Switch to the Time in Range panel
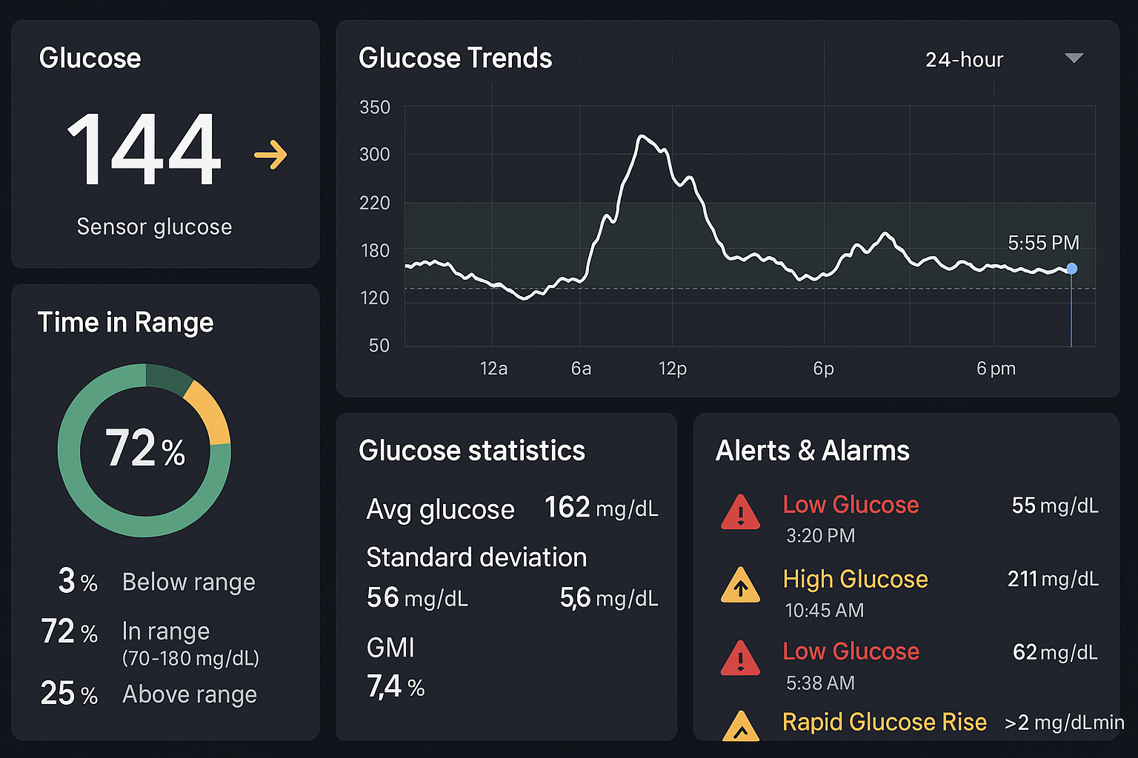The height and width of the screenshot is (758, 1138). (125, 323)
